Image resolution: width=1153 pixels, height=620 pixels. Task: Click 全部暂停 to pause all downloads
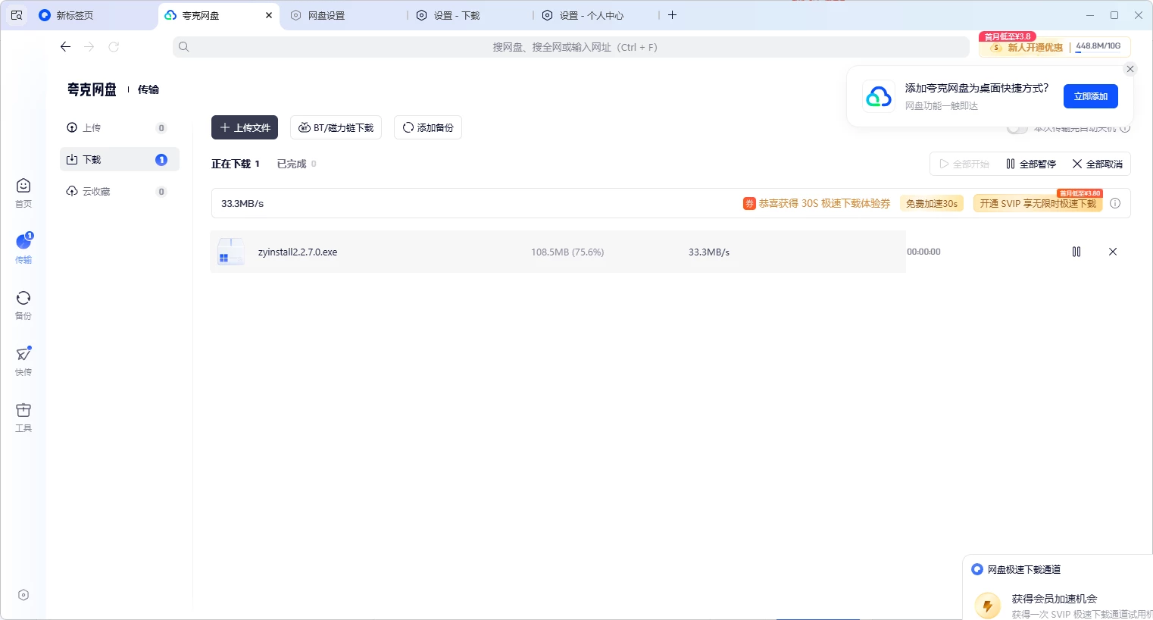pyautogui.click(x=1030, y=164)
